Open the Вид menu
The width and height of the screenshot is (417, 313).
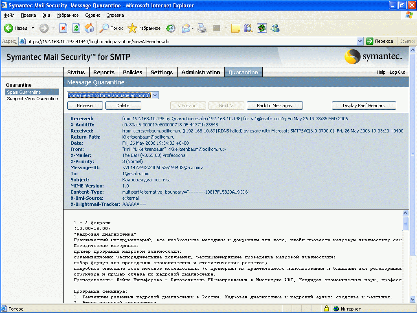[x=46, y=15]
